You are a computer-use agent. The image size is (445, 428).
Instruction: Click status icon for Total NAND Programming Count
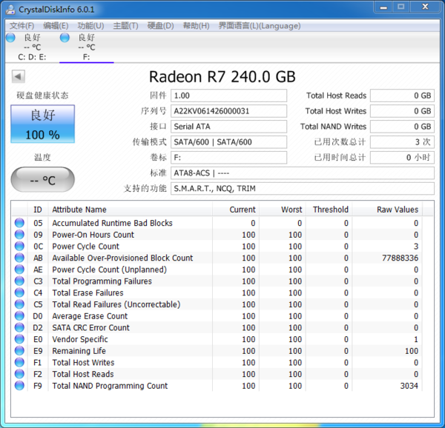19,386
